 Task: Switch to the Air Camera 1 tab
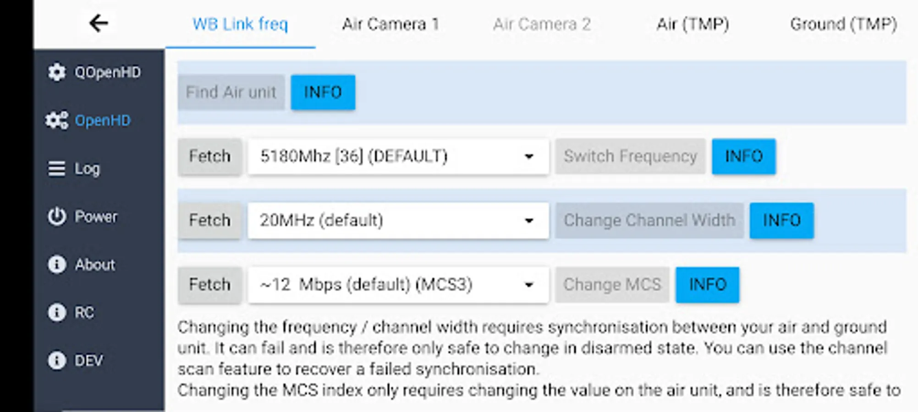(x=390, y=24)
